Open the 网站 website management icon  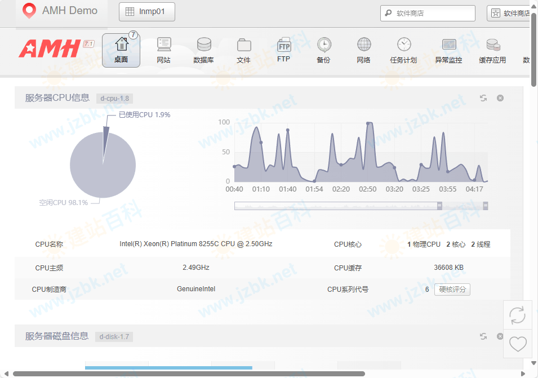point(164,50)
